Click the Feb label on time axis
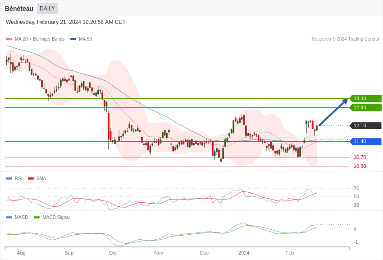This screenshot has height=260, width=383. (x=289, y=253)
